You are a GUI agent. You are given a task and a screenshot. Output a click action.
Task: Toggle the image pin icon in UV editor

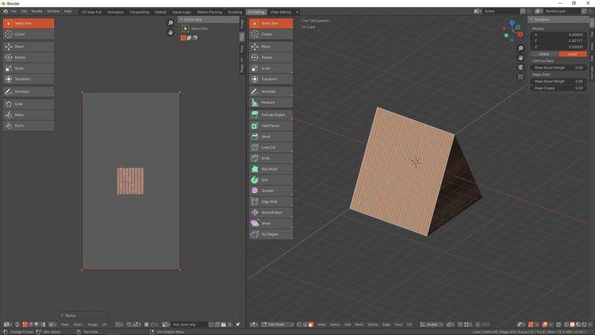point(238,325)
